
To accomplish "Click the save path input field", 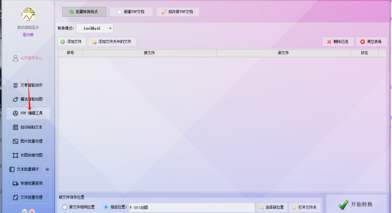I will pos(192,208).
